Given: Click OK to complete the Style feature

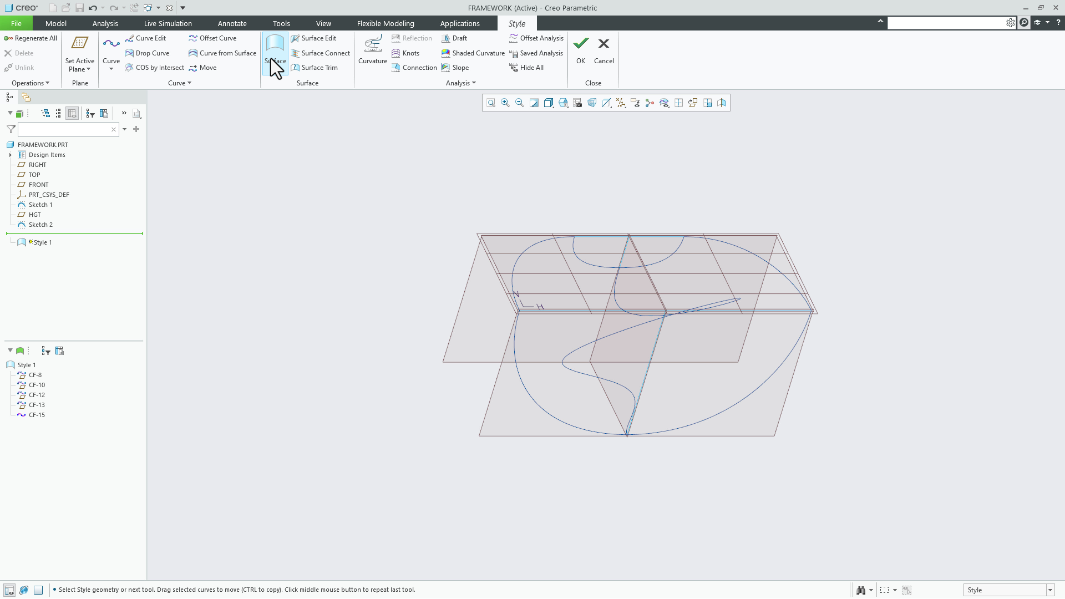Looking at the screenshot, I should pos(580,50).
